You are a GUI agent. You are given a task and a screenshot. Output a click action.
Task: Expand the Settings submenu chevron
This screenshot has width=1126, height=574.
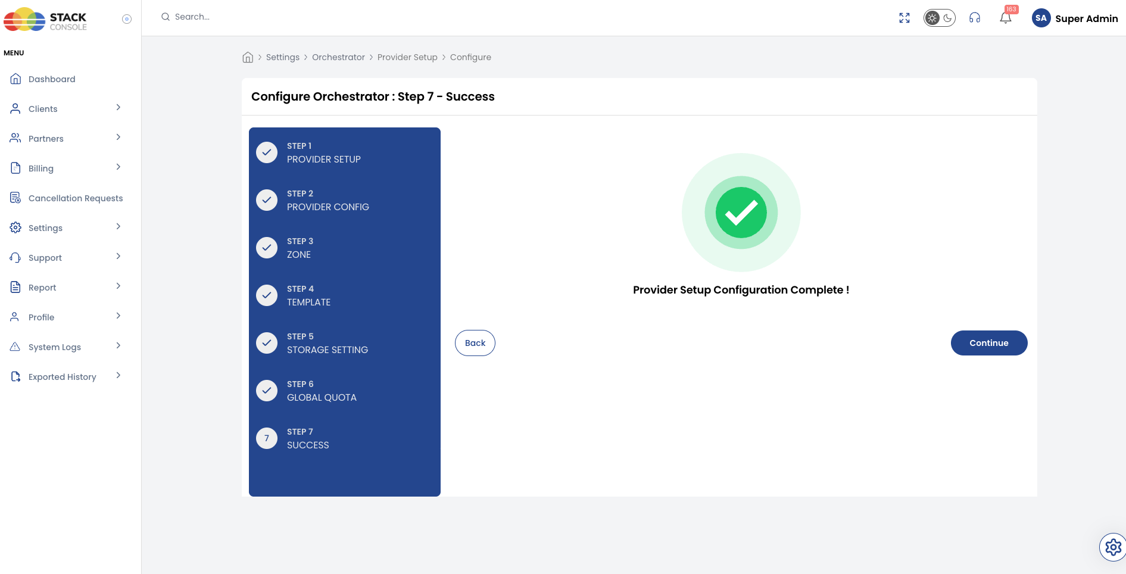tap(118, 227)
